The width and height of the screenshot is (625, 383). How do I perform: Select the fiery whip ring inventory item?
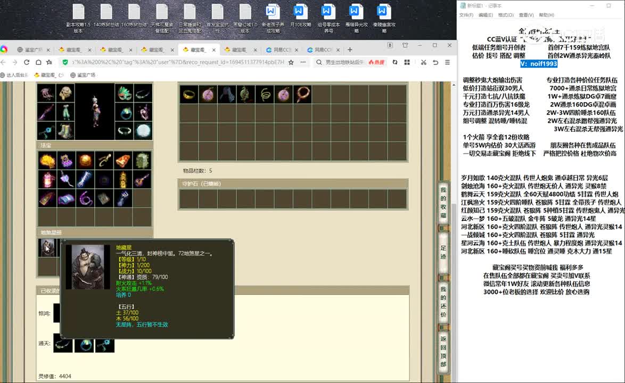coord(302,95)
